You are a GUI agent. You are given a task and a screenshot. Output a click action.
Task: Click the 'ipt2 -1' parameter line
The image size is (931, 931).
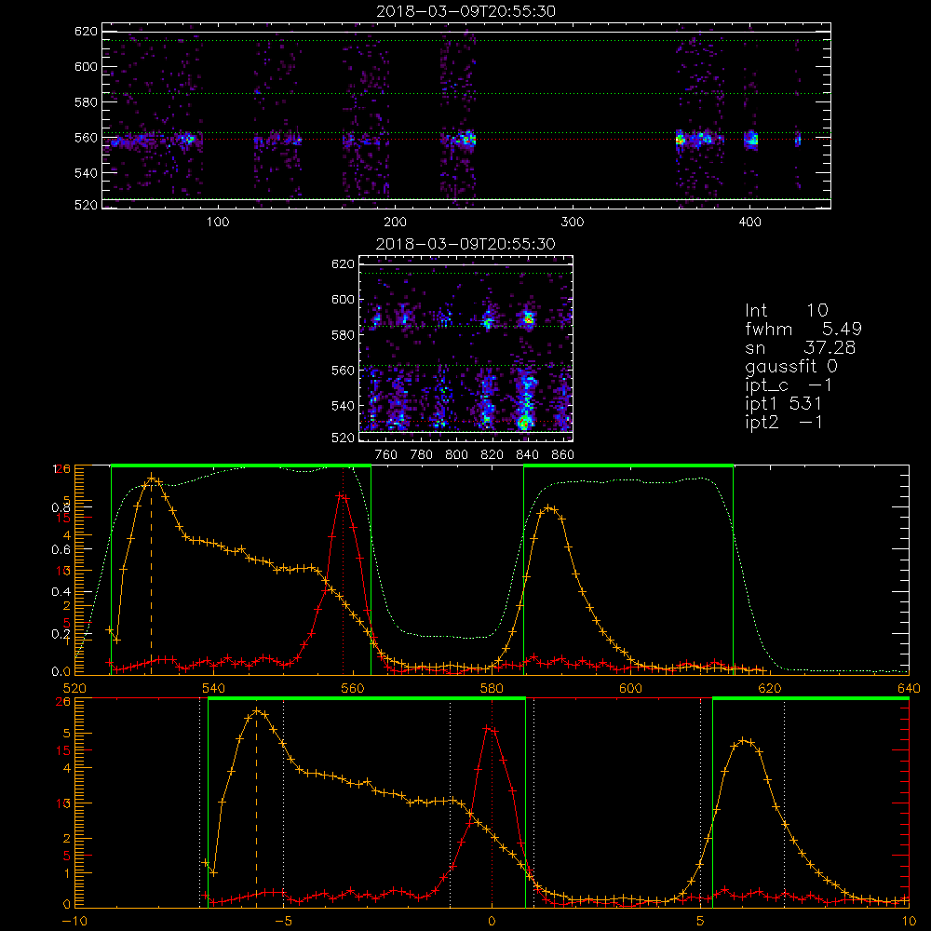pos(784,422)
